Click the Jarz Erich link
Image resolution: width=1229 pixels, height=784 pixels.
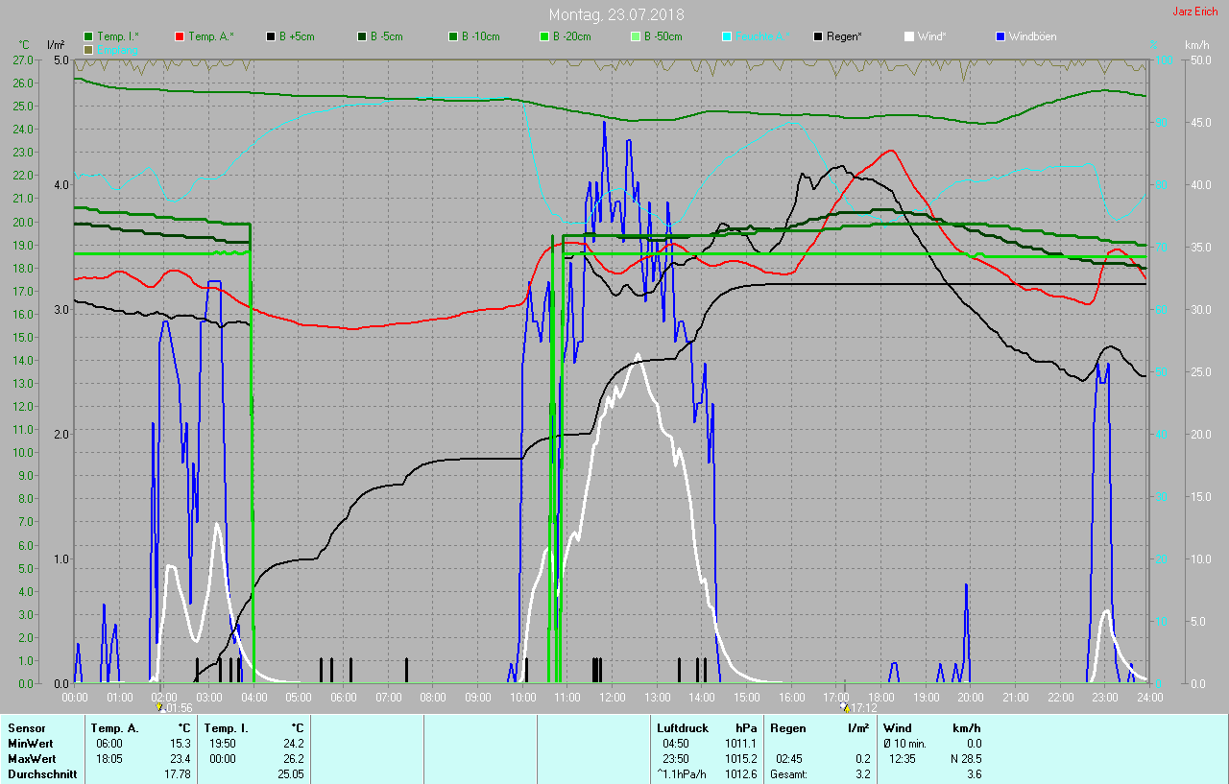pos(1196,12)
